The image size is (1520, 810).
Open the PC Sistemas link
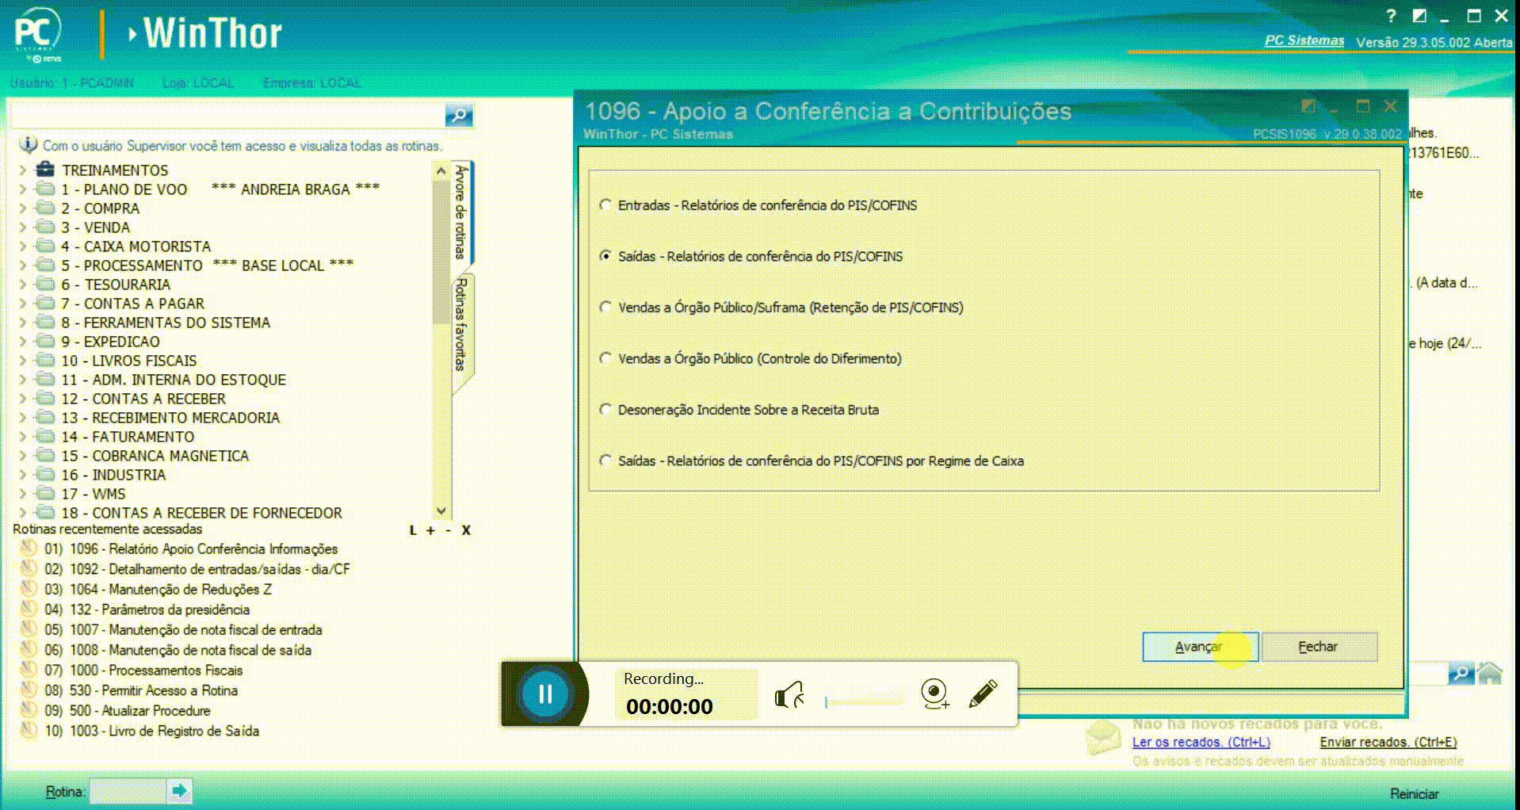click(x=1304, y=40)
